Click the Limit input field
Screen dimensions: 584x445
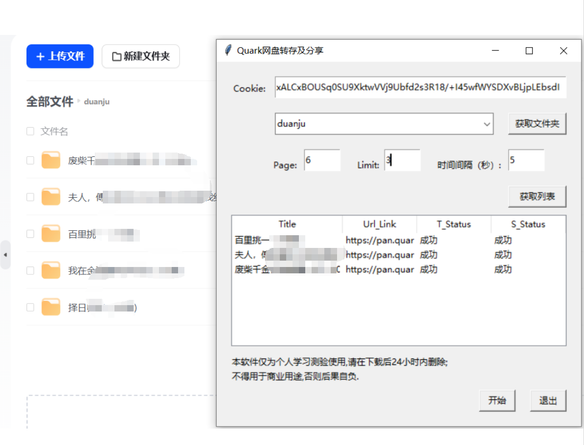[x=402, y=160]
